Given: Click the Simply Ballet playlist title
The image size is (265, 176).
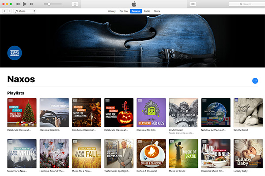Looking at the screenshot, I should (241, 130).
